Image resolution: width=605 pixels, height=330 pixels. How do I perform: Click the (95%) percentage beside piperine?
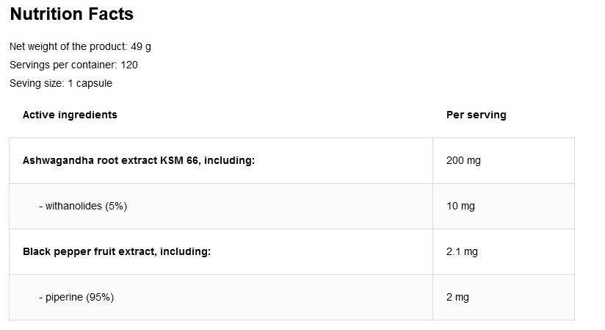(100, 297)
